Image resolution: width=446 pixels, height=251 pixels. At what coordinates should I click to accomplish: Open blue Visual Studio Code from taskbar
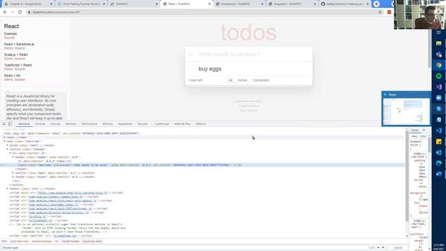tap(438, 130)
